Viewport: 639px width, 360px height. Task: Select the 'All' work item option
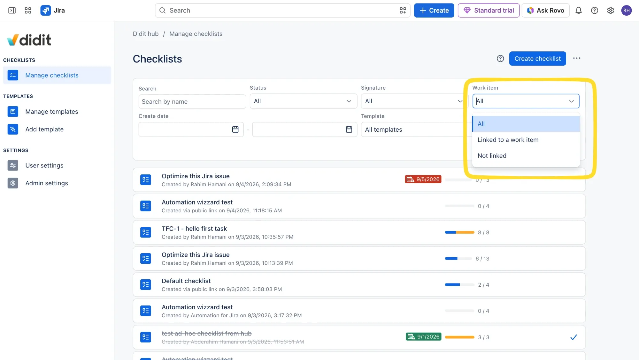click(526, 124)
